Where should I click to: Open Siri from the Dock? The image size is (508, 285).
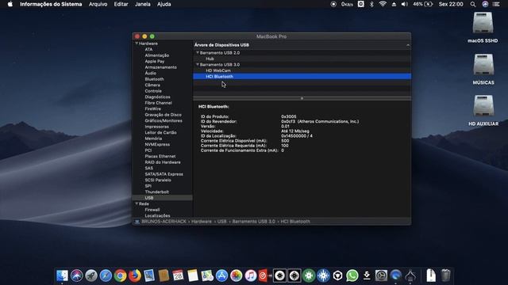(77, 275)
